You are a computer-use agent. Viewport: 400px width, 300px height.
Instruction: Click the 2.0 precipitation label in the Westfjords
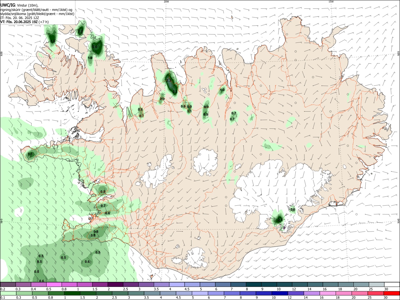(95, 47)
